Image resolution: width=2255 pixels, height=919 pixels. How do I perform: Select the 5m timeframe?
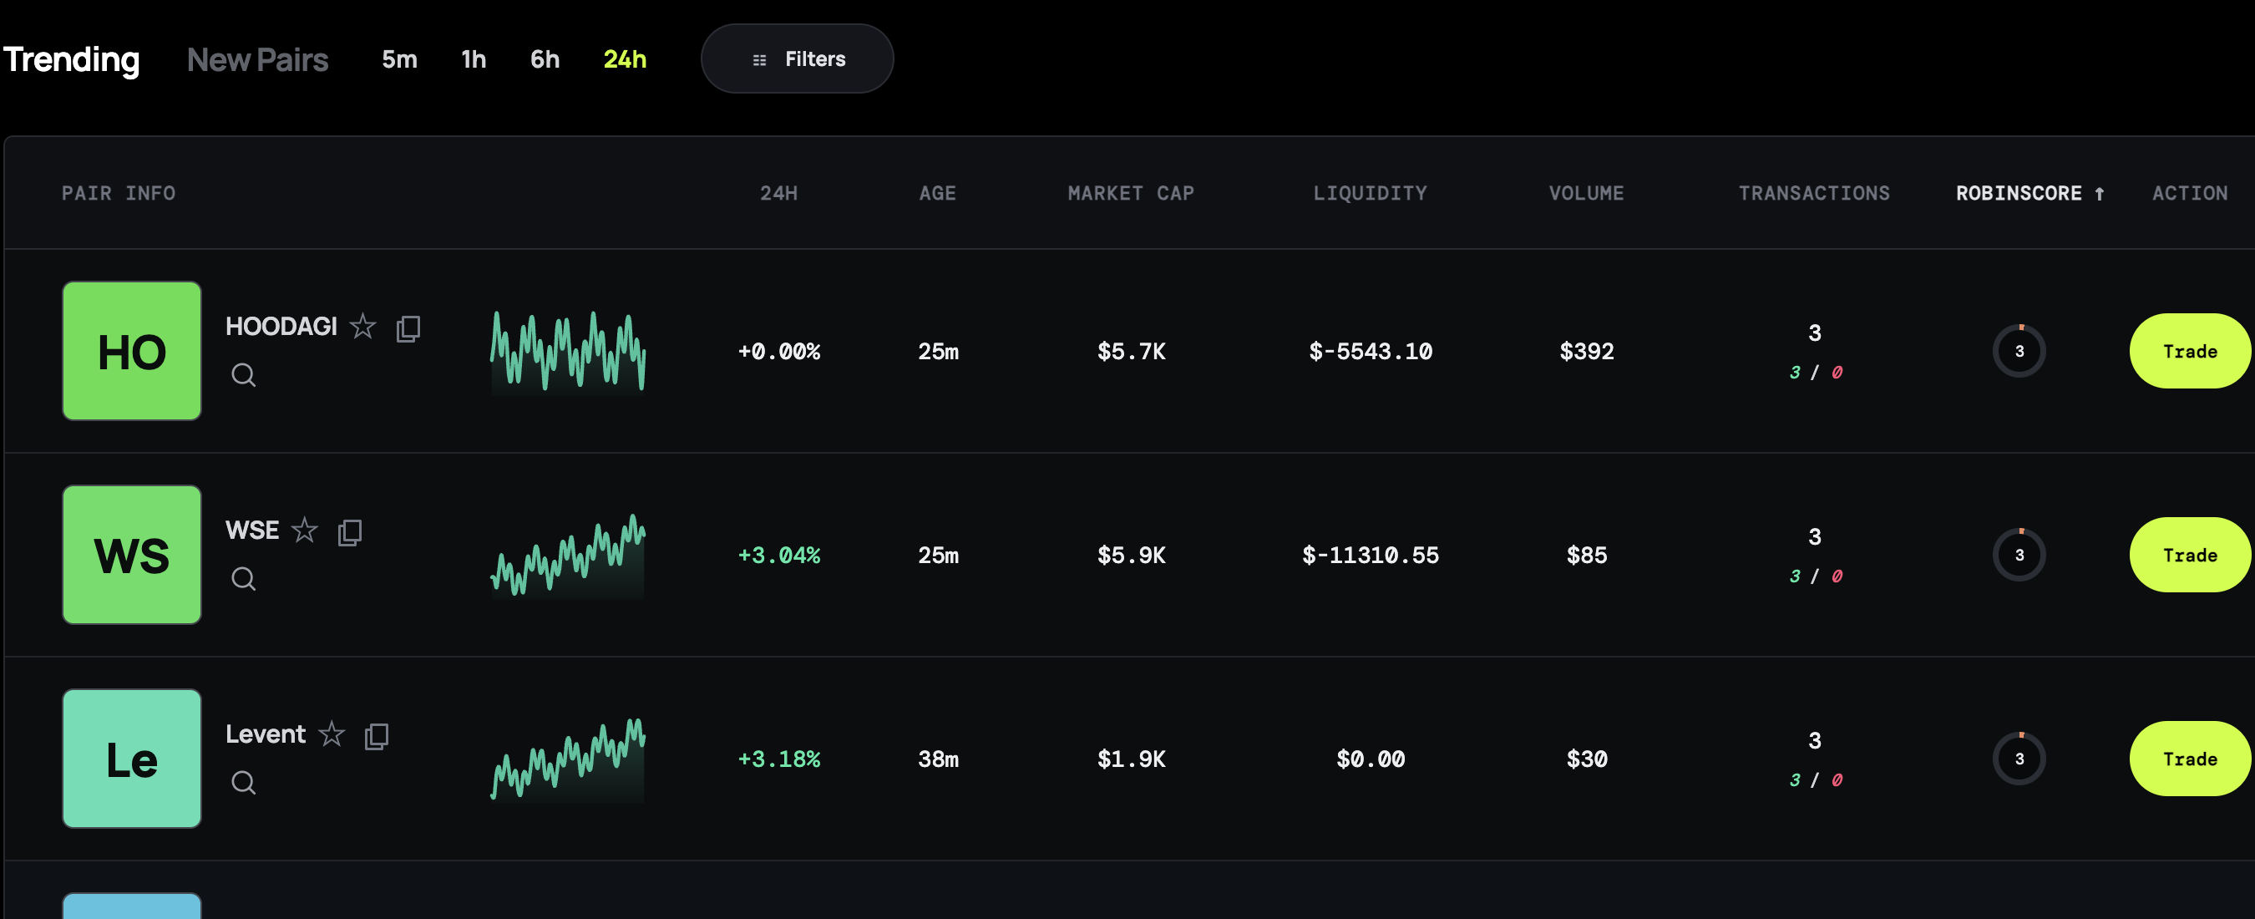coord(399,58)
